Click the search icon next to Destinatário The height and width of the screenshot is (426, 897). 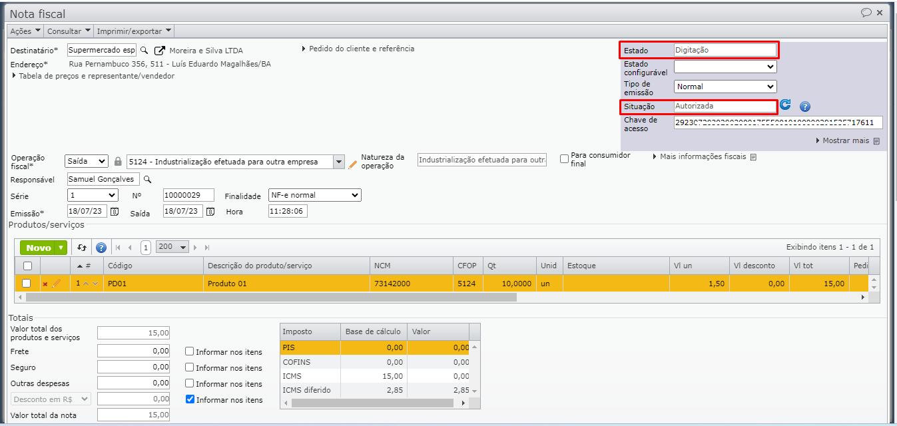click(x=144, y=51)
